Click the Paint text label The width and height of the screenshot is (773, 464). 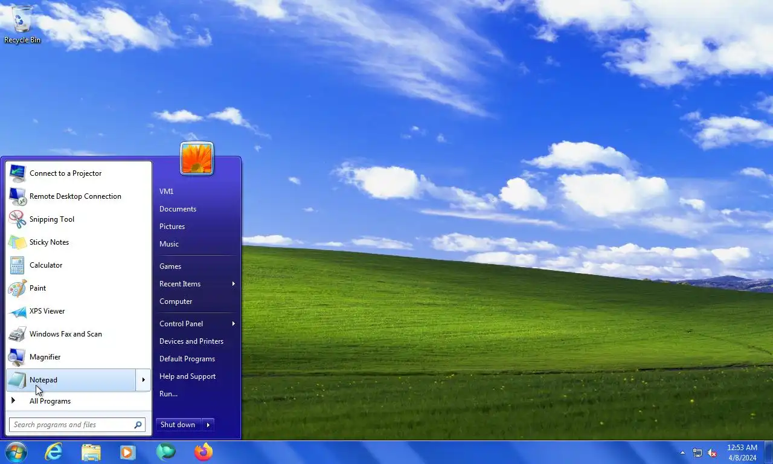(x=38, y=288)
